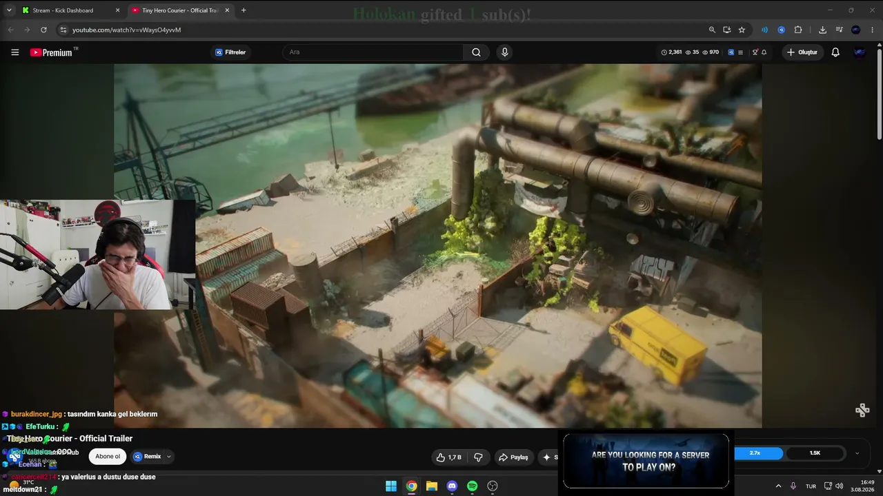Click the server advertisement banner

646,461
